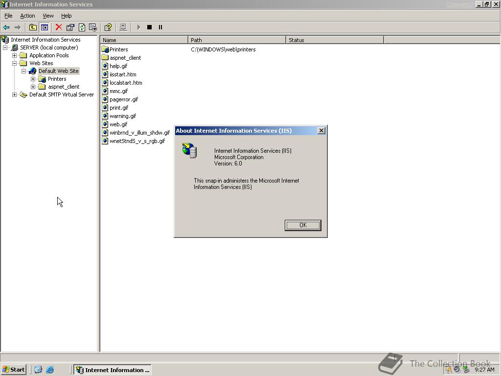Click the Show Desktop Quick Launch icon
This screenshot has height=376, width=501.
(x=38, y=370)
